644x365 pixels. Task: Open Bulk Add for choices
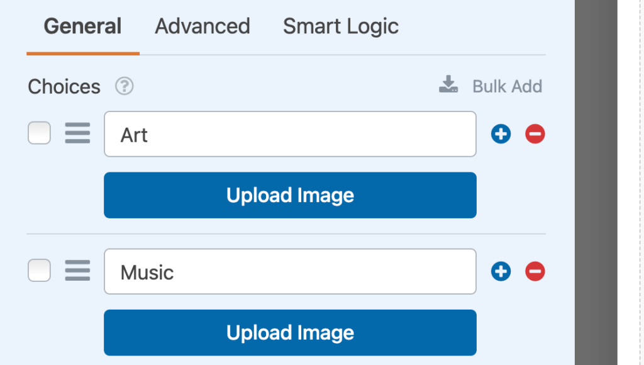[x=507, y=86]
